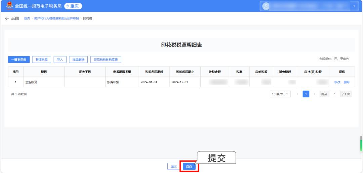Viewport: 363px width, 173px height.
Task: Click the 重庆 location pin badge
Action: click(73, 6)
